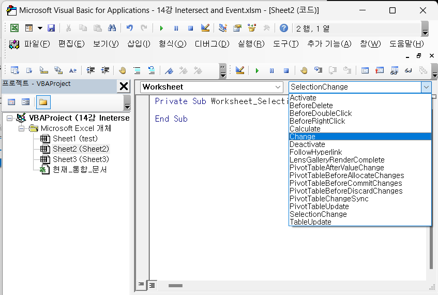The height and width of the screenshot is (295, 438).
Task: Click List Properties/Methods icon in Edit toolbar
Action: coord(14,70)
